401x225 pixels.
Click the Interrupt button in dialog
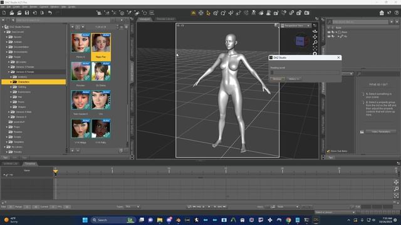(277, 79)
